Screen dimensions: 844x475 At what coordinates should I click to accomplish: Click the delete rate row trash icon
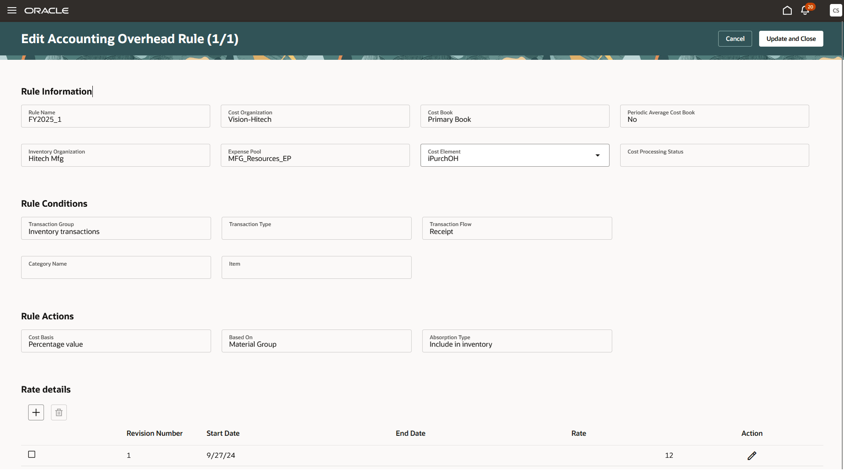[x=59, y=413]
